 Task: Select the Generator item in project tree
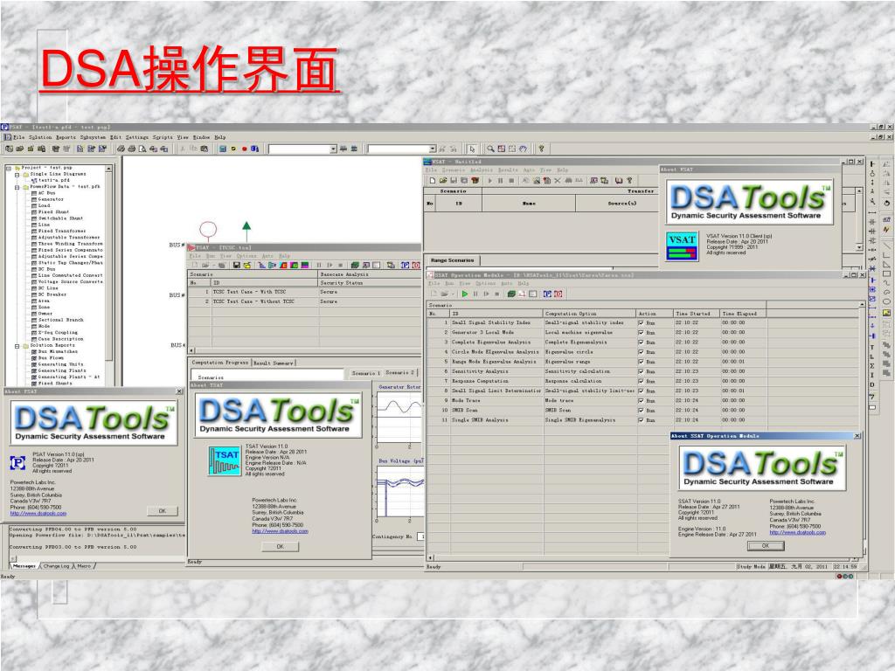tap(51, 200)
